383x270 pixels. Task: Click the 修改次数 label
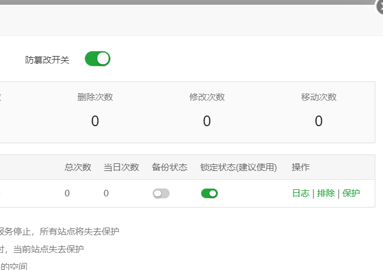(x=207, y=97)
